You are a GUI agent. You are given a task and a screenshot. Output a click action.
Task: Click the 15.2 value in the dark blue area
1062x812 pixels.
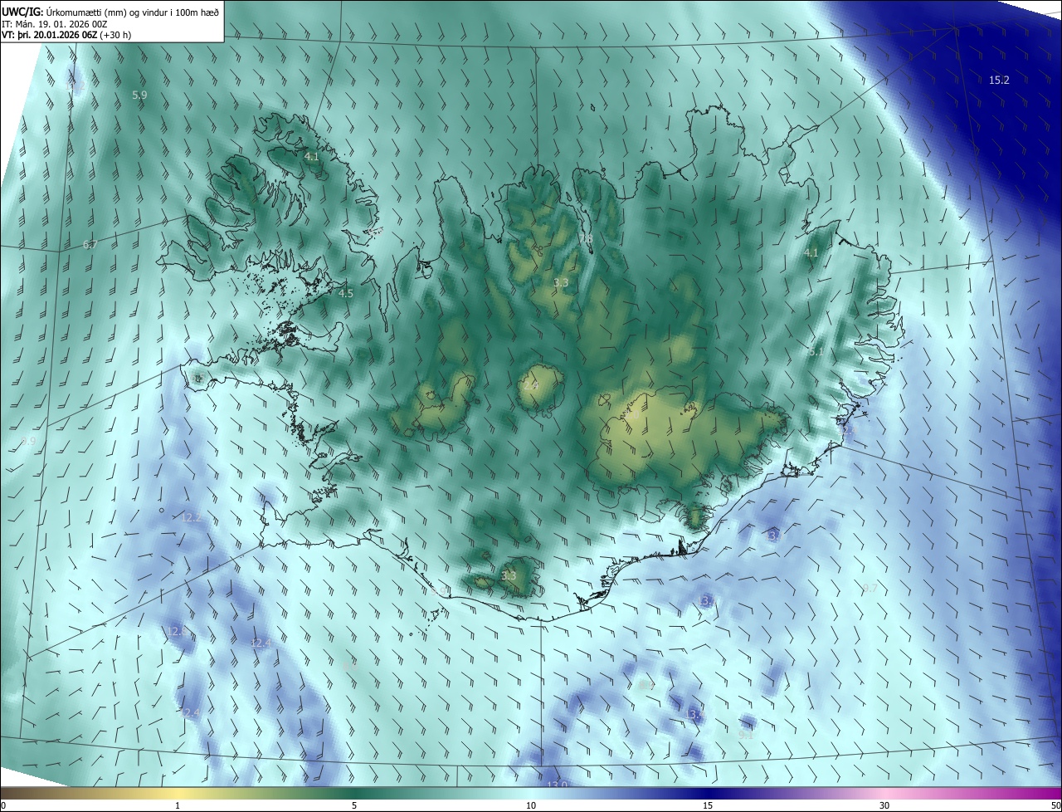tap(999, 80)
